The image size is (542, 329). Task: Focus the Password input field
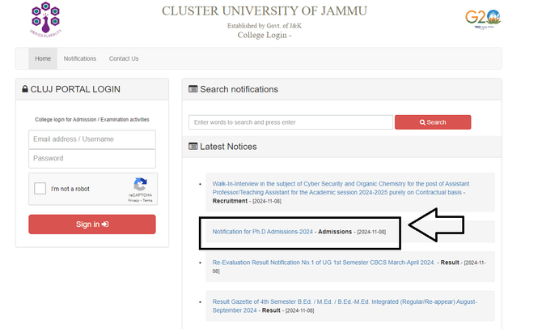92,158
